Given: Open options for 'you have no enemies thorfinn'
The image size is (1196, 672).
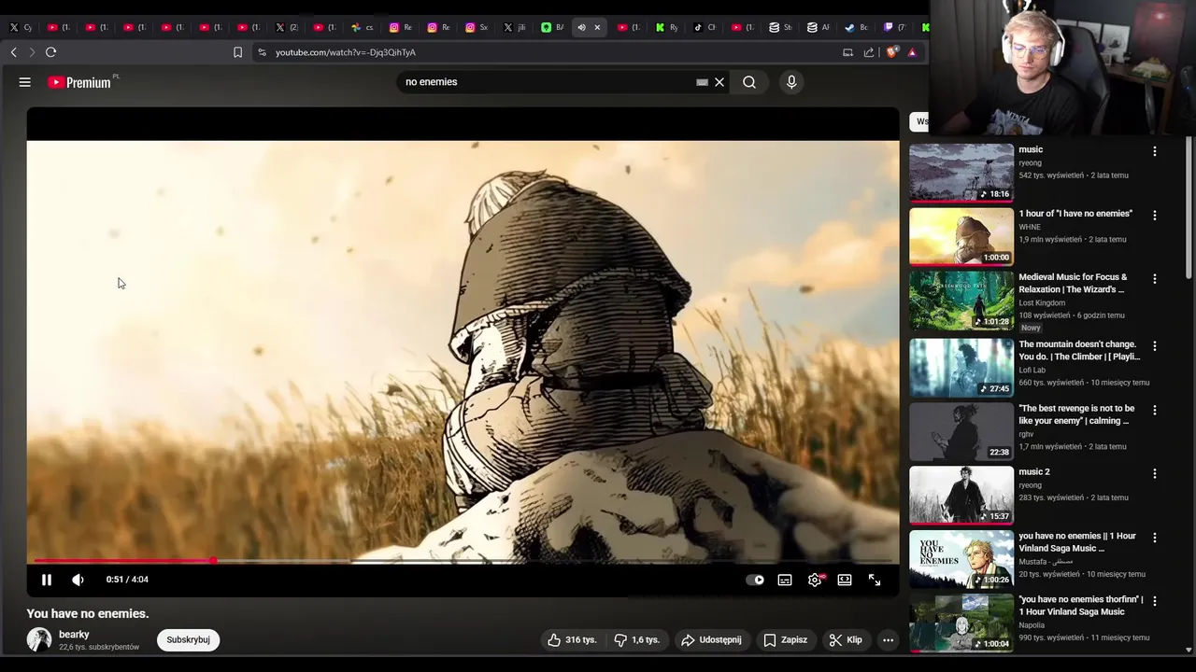Looking at the screenshot, I should point(1155,602).
